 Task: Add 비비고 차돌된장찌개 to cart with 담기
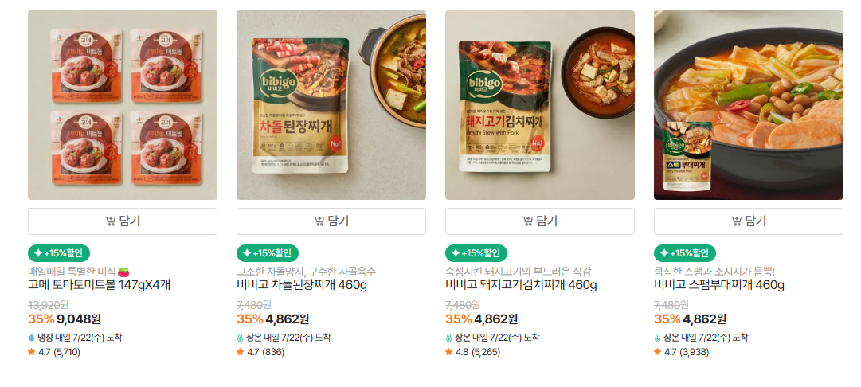click(x=331, y=221)
